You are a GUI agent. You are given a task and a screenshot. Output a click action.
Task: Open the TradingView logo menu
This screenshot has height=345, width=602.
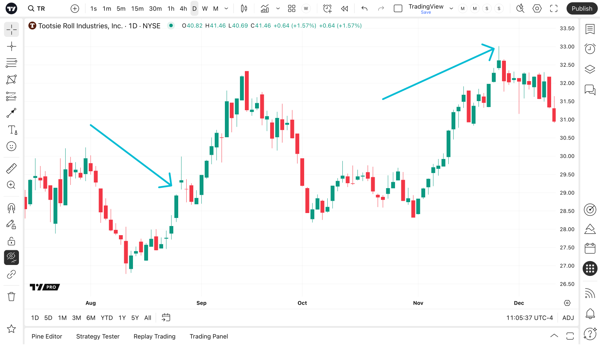coord(12,8)
